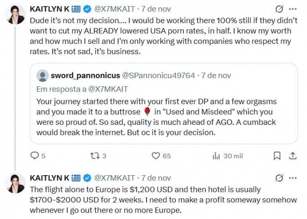Click the reply icon with 5 comments

[35, 155]
